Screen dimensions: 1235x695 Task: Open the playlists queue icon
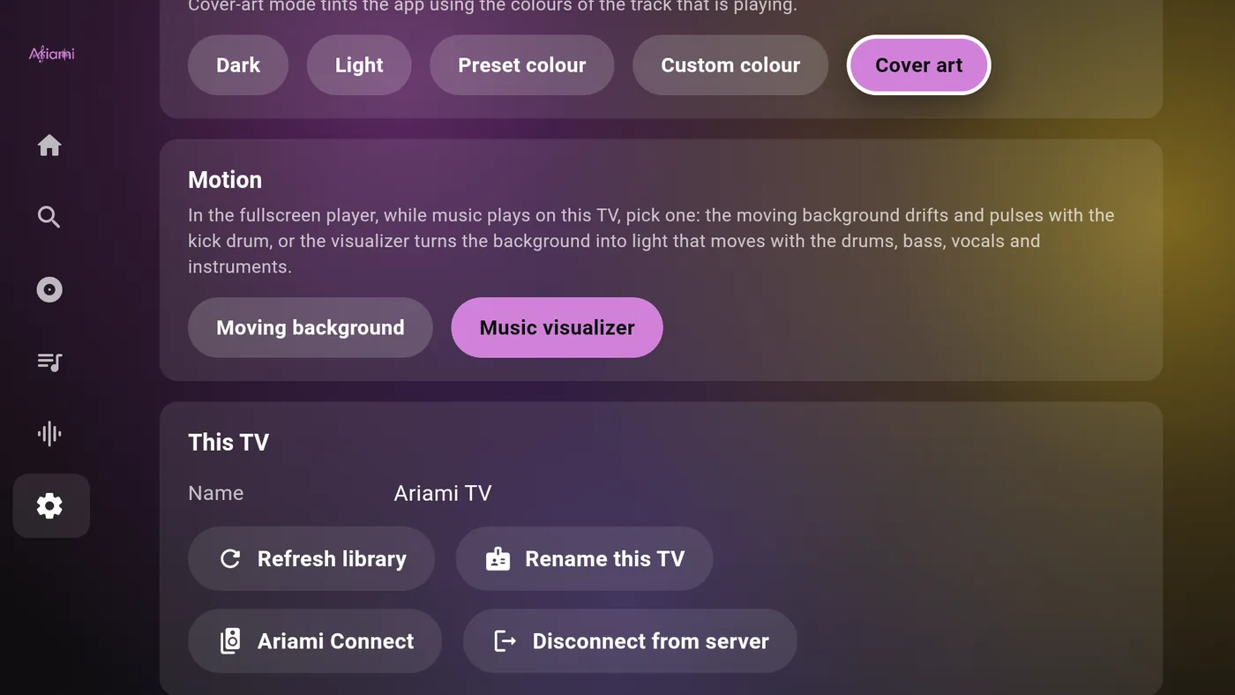tap(49, 362)
